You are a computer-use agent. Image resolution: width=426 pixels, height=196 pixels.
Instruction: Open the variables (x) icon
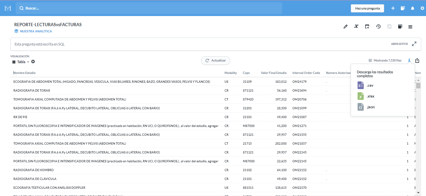356,27
